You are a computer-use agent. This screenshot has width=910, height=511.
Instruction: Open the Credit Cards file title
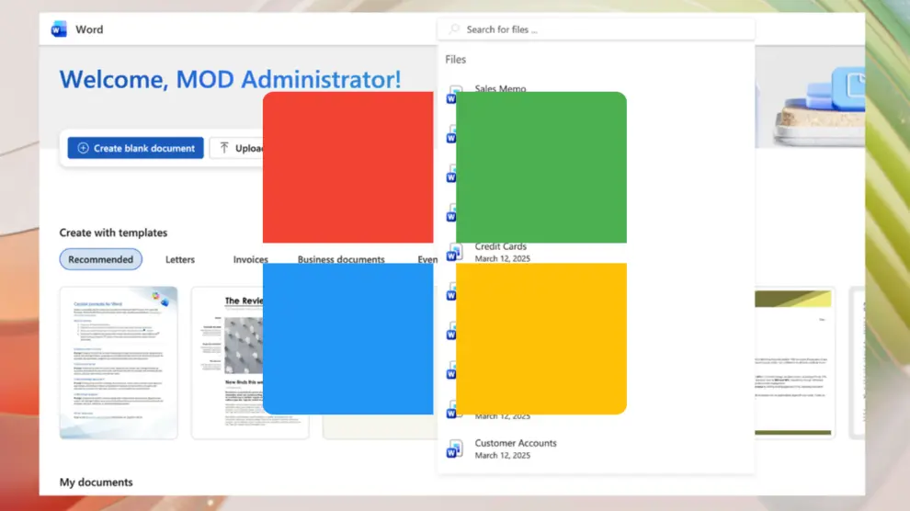point(501,246)
